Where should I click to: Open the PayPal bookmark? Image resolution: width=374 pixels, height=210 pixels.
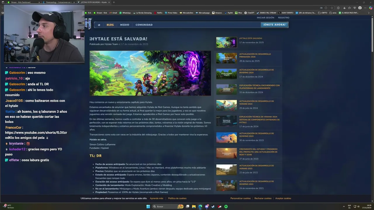[x=228, y=13]
